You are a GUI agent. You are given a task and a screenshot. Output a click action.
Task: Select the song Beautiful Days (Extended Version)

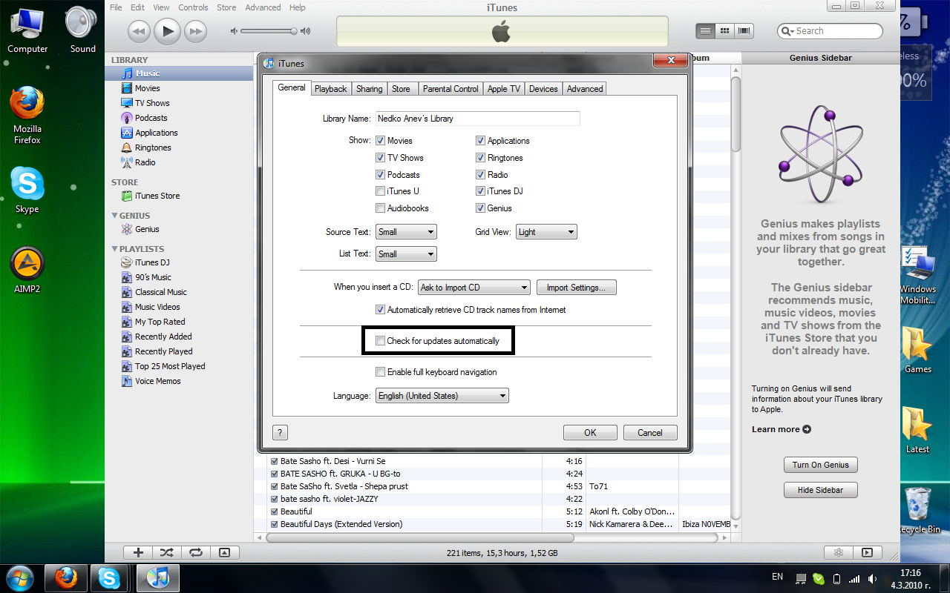(x=341, y=524)
